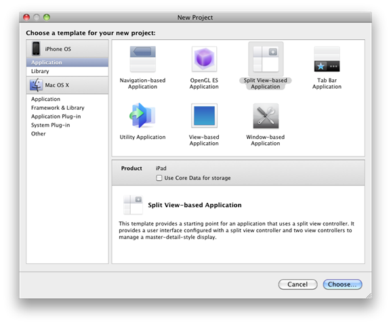Screen dimensions: 391x325
Task: Click the Cancel button
Action: (x=297, y=284)
